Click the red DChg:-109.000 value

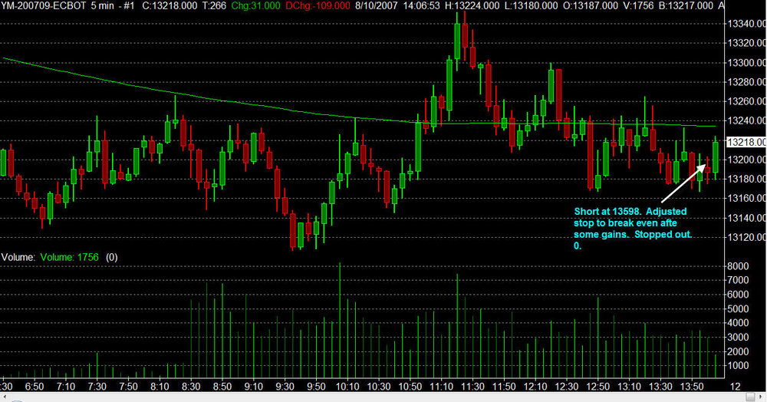click(x=318, y=6)
